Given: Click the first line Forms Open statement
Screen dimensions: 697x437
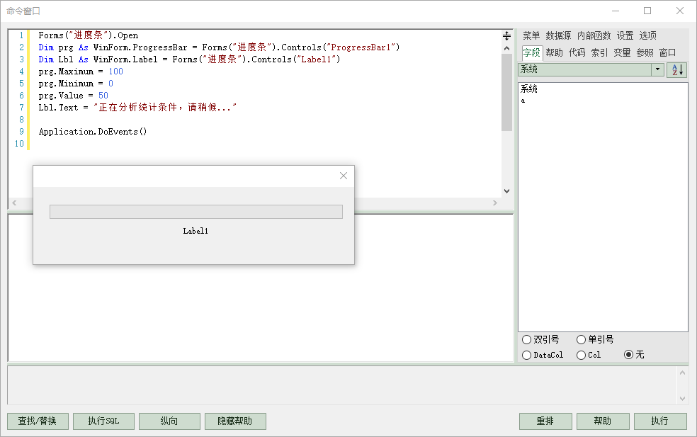Looking at the screenshot, I should tap(88, 35).
